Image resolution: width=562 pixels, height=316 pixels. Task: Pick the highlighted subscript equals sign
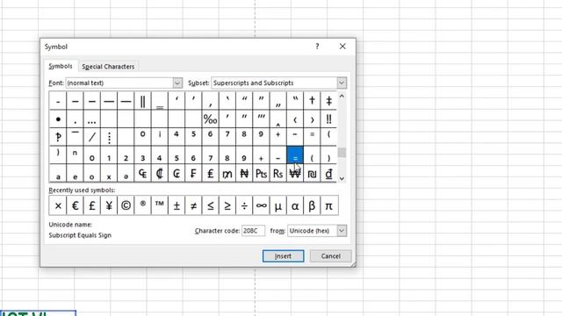295,154
